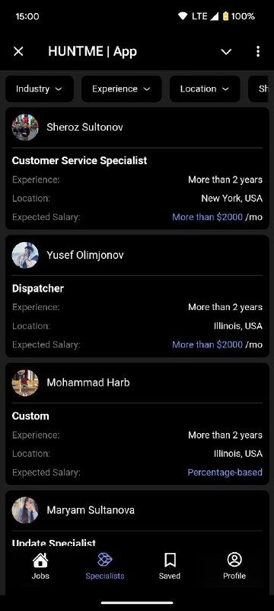
Task: Open the Saved bookmark icon
Action: [x=170, y=561]
